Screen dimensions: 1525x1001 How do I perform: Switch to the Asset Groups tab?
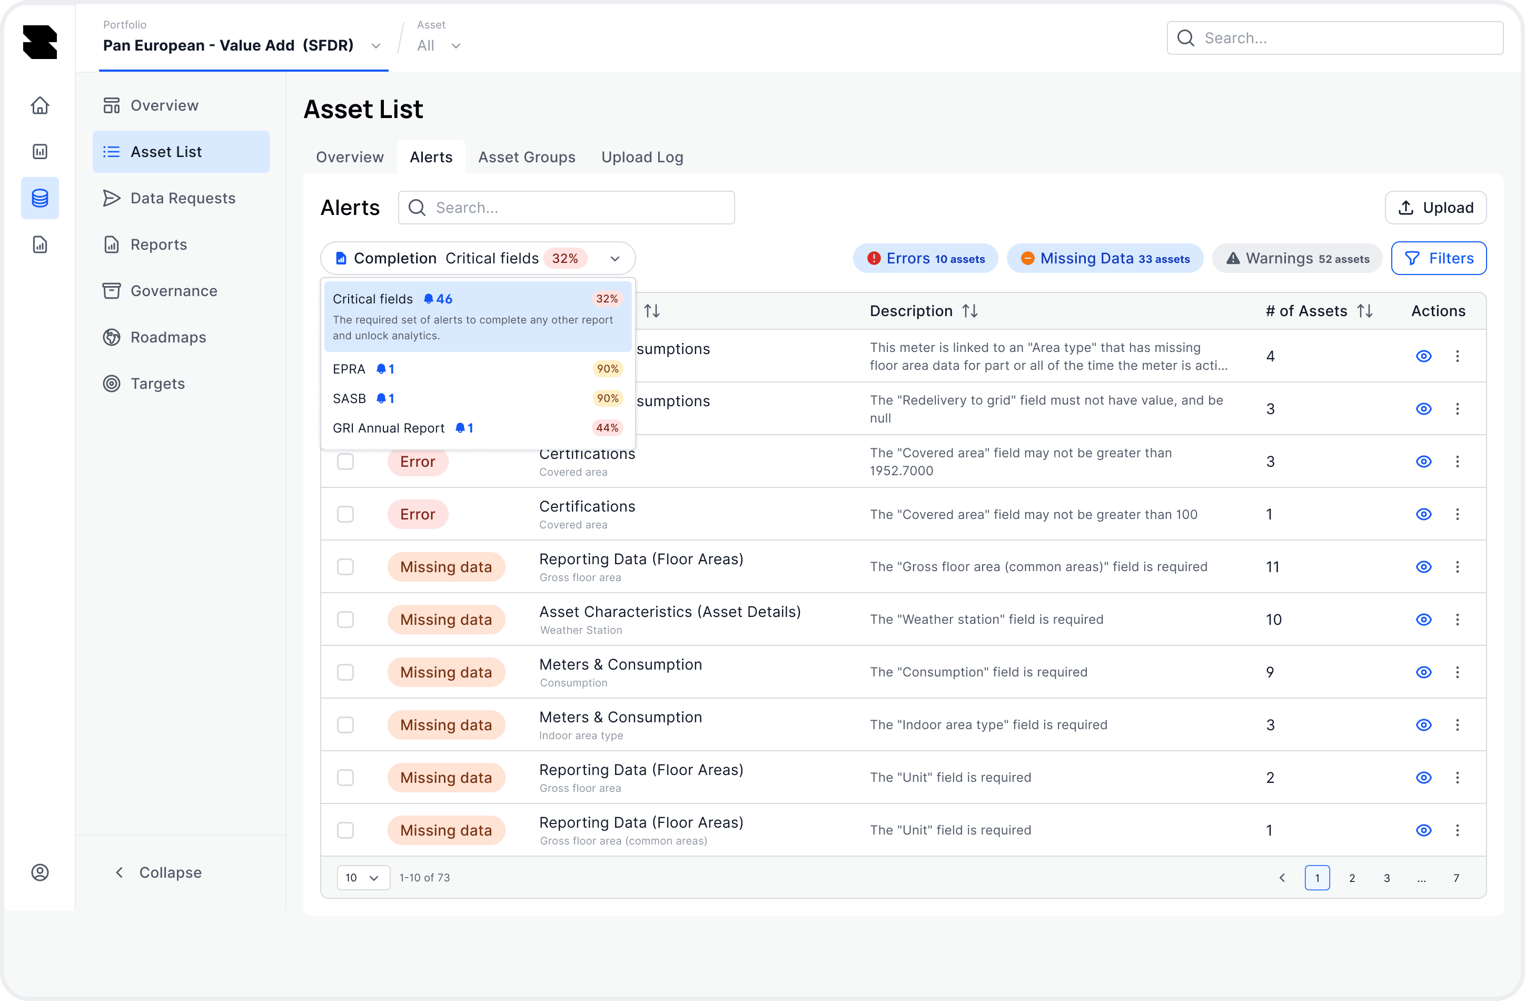tap(527, 157)
